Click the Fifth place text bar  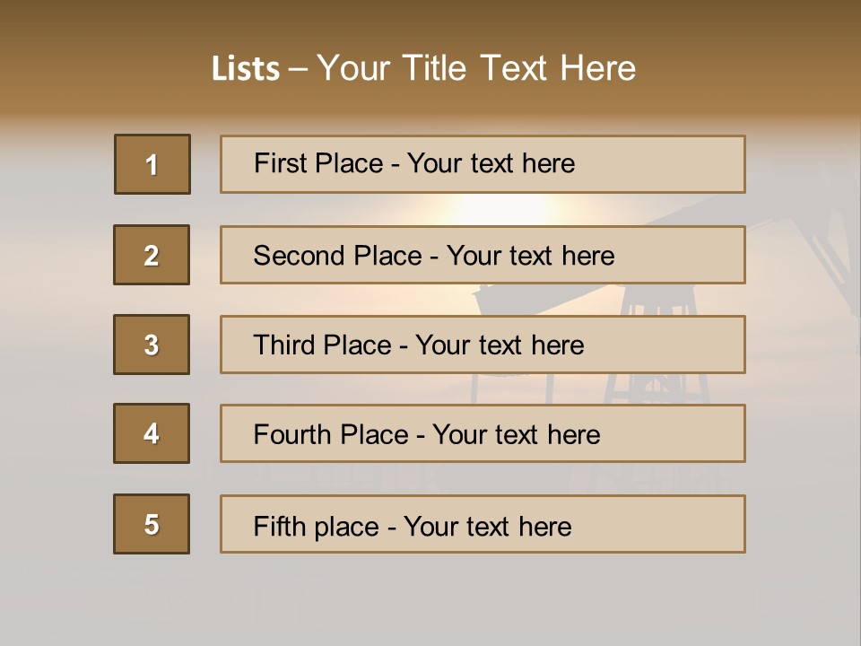(x=483, y=524)
